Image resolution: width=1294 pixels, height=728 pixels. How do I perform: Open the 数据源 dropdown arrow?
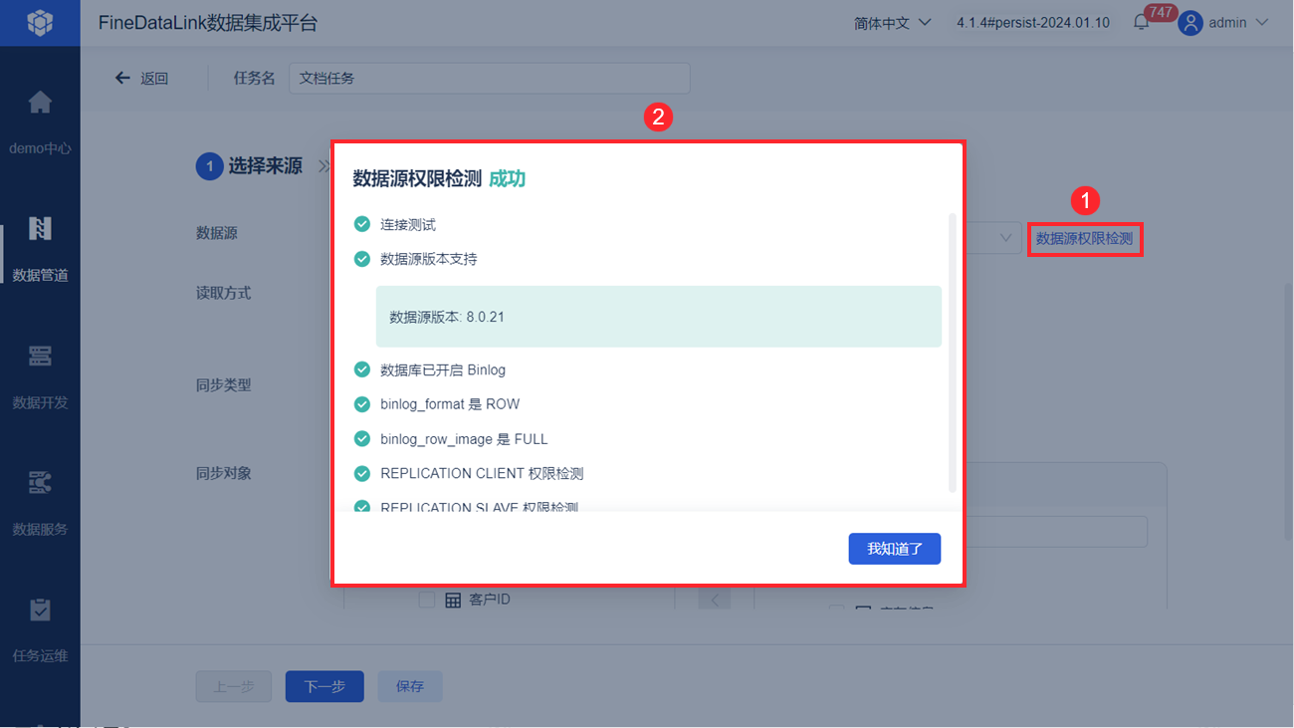[x=1005, y=238]
